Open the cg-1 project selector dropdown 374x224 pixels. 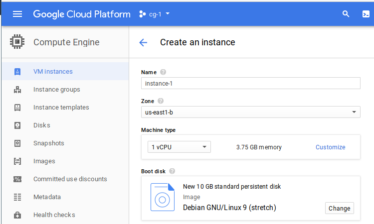[x=155, y=14]
